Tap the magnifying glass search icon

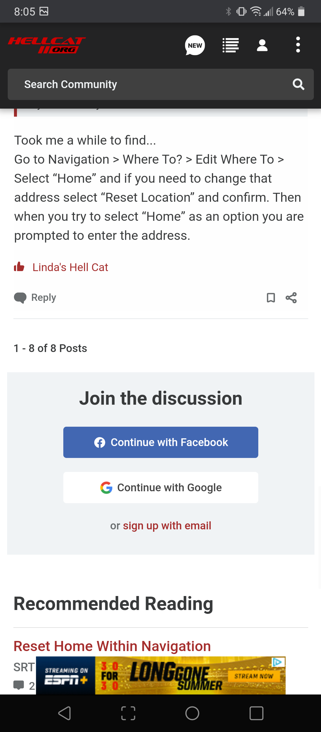[x=298, y=85]
